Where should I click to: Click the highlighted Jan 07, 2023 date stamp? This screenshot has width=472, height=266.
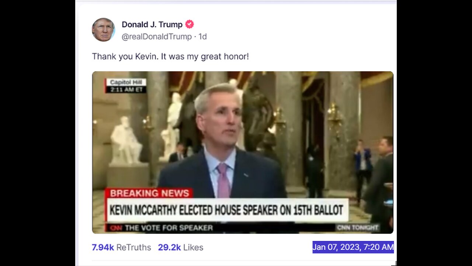coord(353,247)
